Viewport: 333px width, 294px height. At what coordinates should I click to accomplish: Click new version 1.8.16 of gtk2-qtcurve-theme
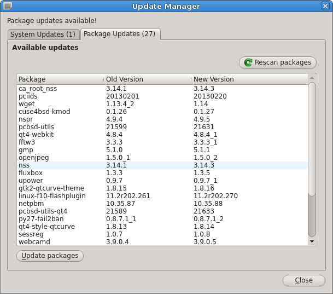tap(203, 188)
